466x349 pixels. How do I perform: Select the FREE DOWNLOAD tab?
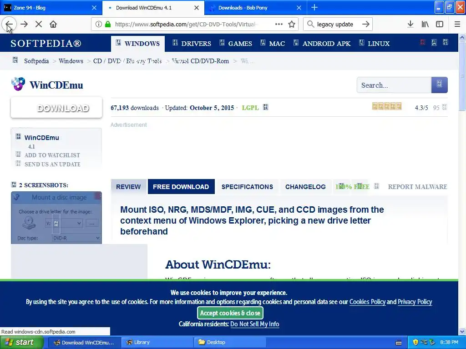pyautogui.click(x=181, y=187)
